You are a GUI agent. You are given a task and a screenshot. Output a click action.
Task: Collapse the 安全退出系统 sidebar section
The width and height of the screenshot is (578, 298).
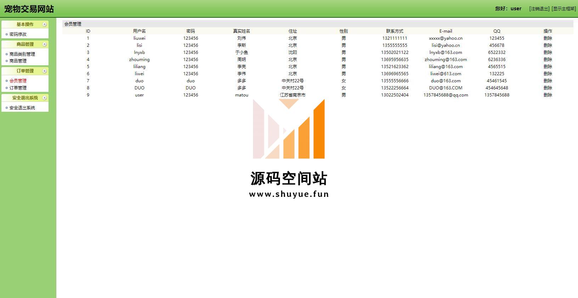[x=44, y=98]
